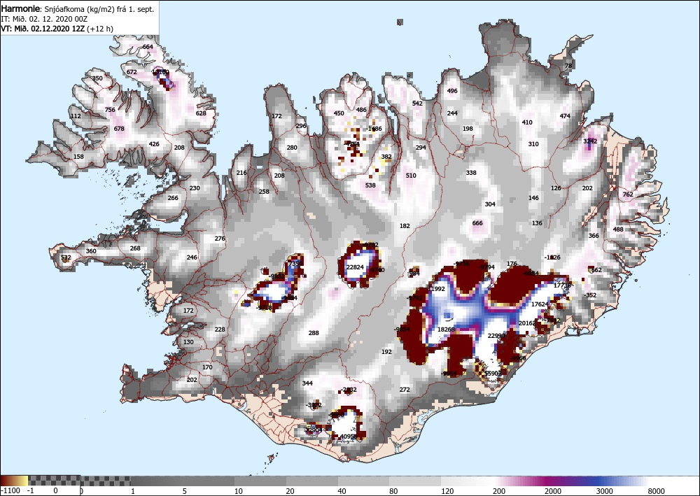Click the map value 562

(x=596, y=270)
